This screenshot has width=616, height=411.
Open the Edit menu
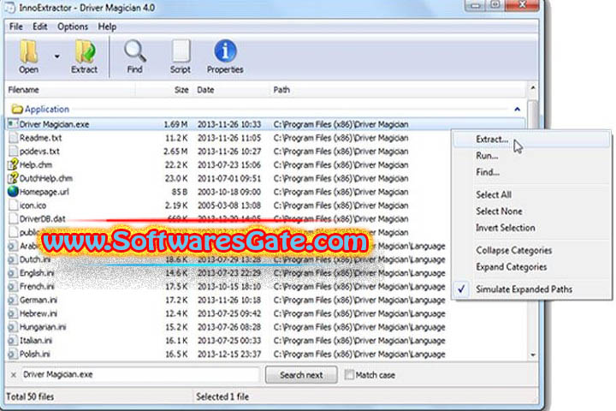[x=39, y=27]
